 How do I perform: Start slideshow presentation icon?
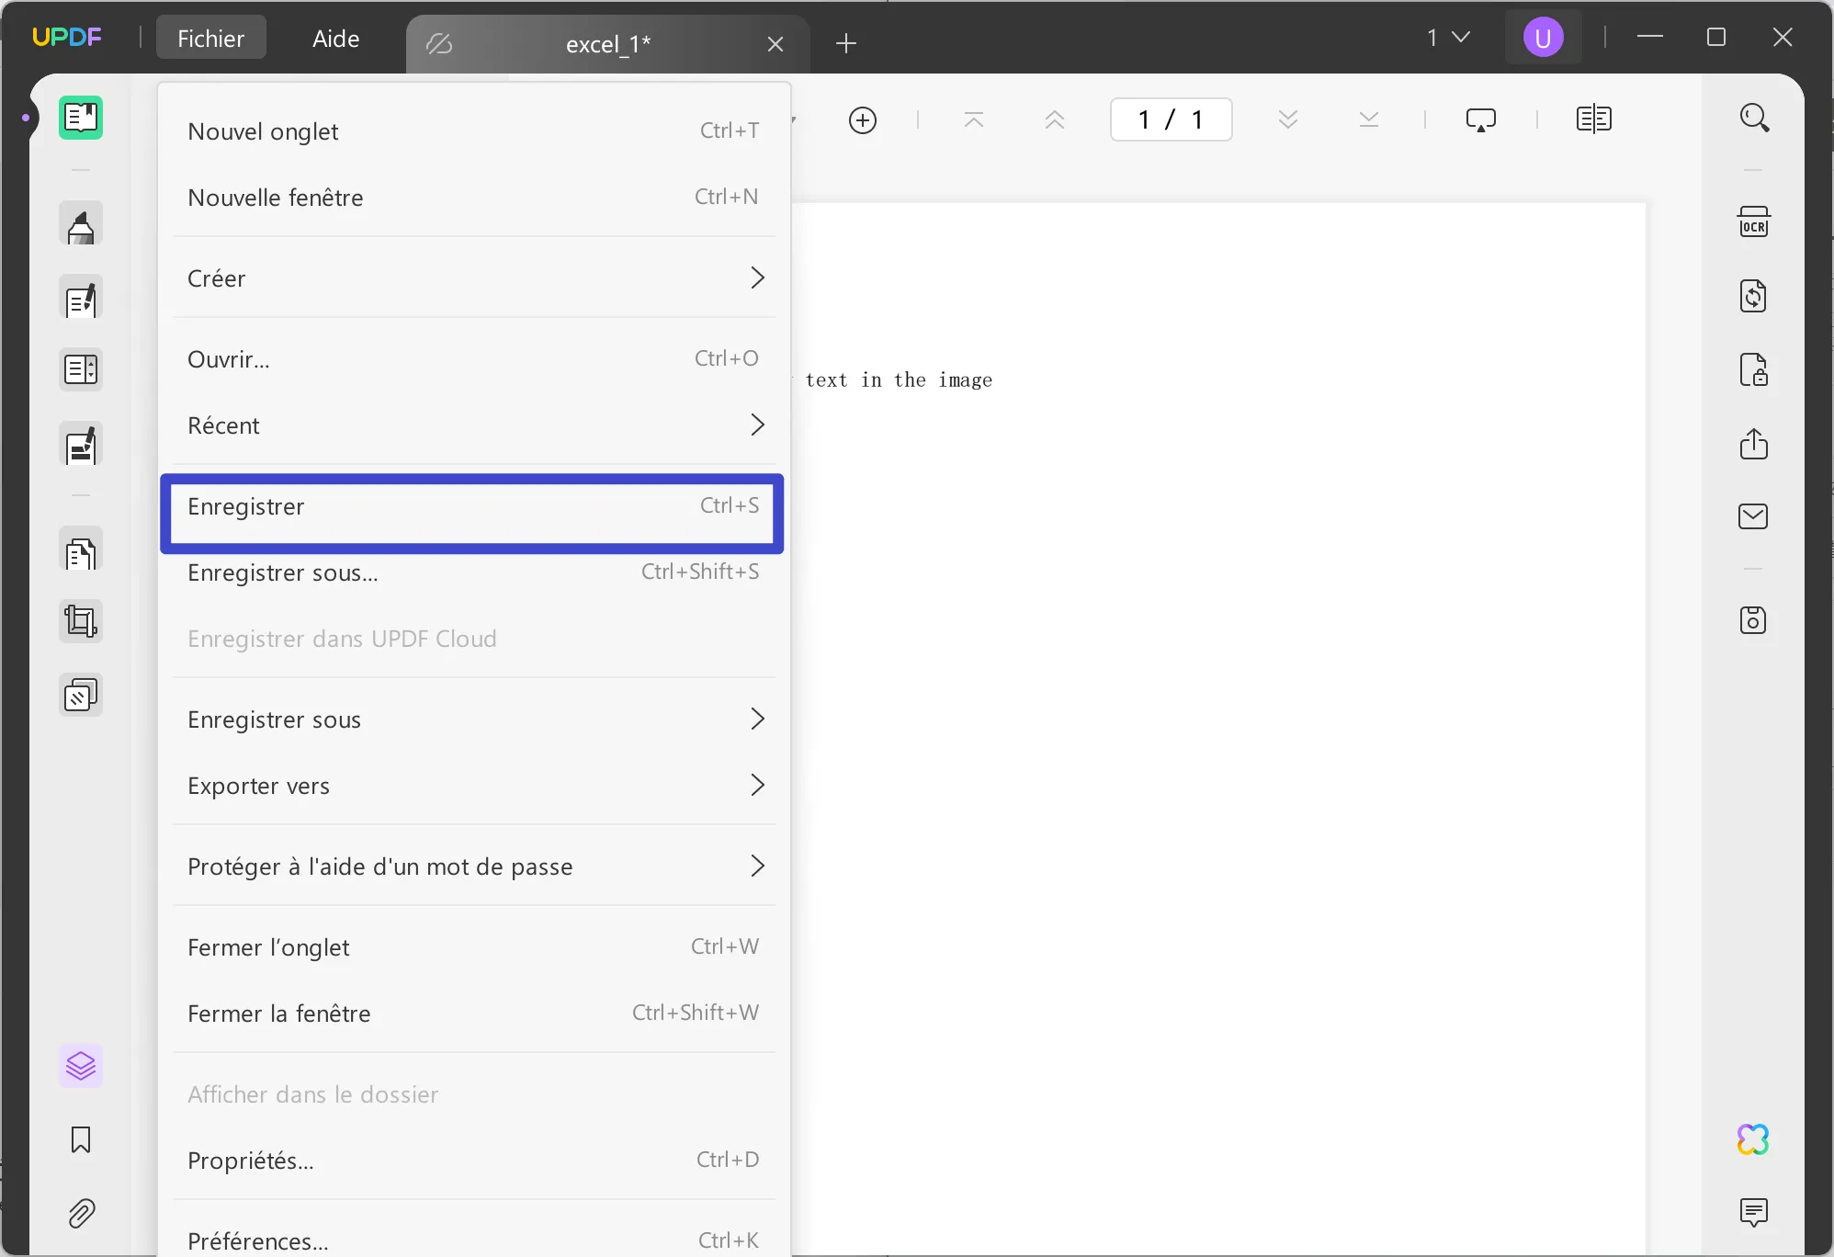pyautogui.click(x=1481, y=119)
